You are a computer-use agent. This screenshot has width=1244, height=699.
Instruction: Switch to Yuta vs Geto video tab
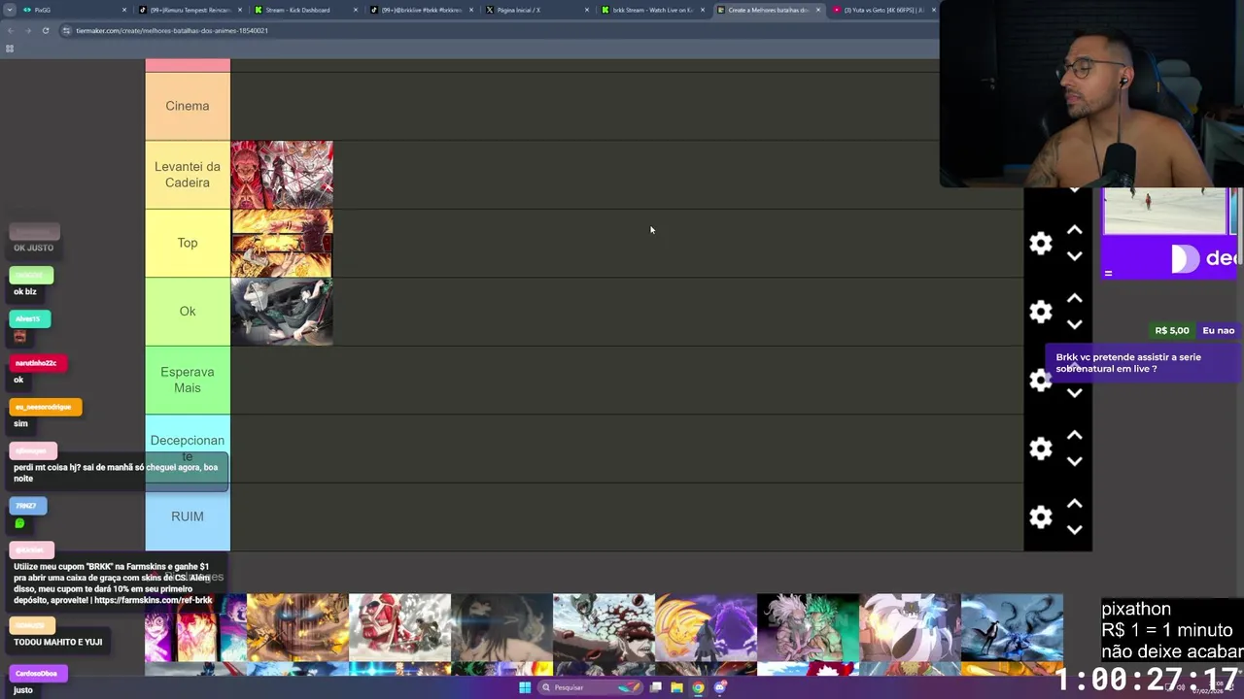tap(883, 10)
